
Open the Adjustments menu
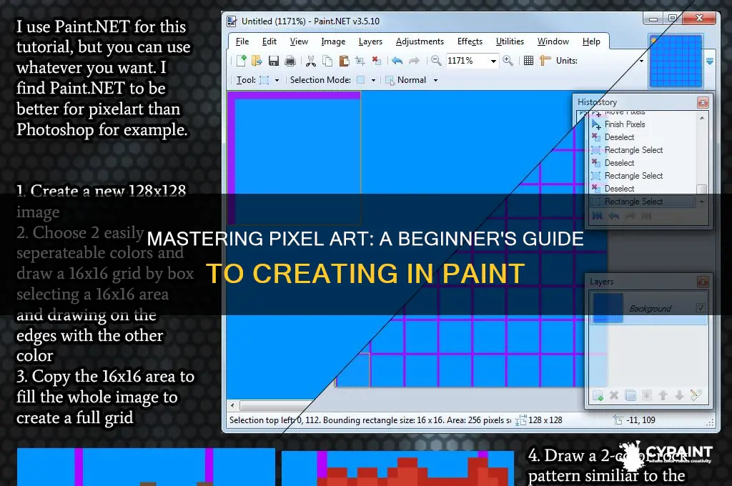click(x=420, y=41)
